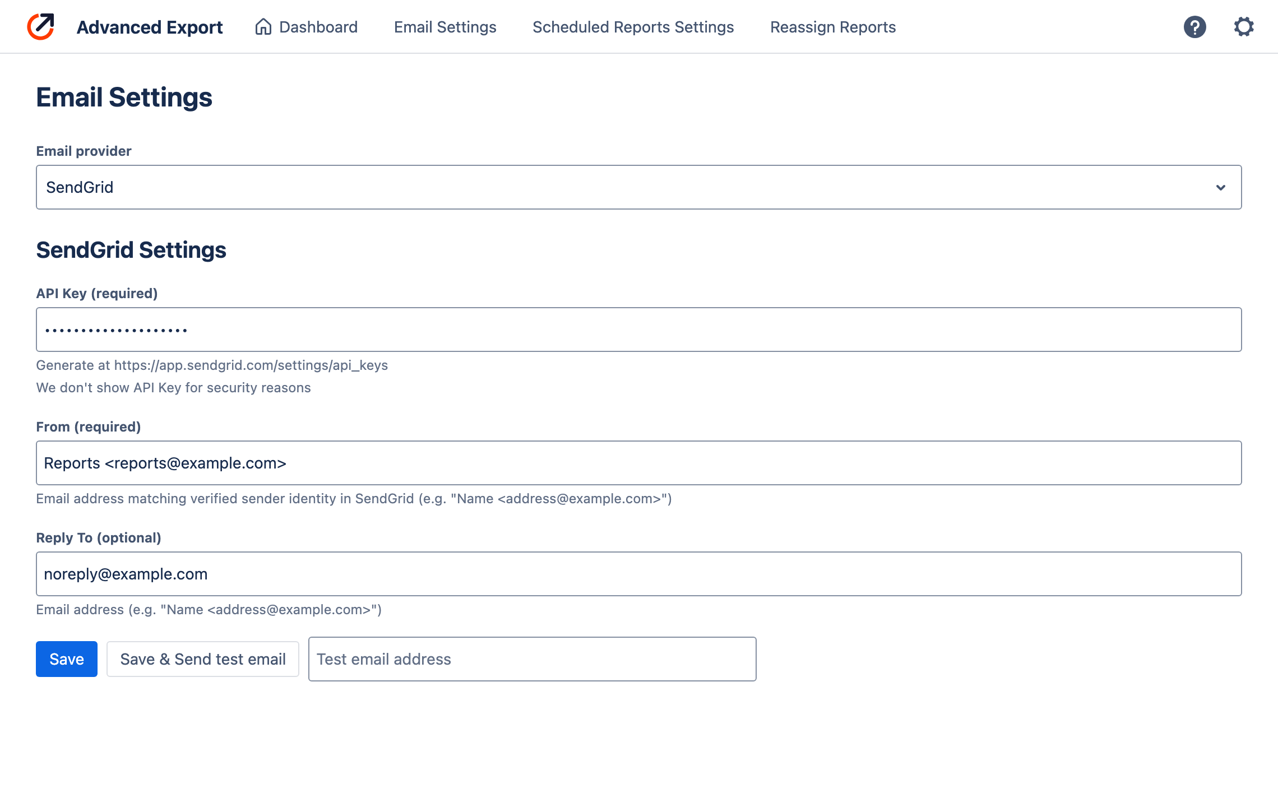The height and width of the screenshot is (807, 1278).
Task: Click the Email Settings page heading
Action: tap(124, 98)
